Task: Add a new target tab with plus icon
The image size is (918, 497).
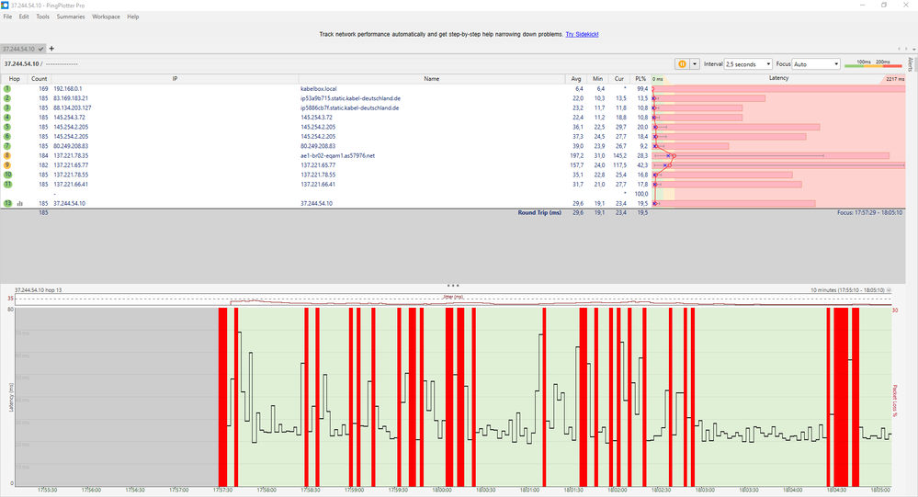Action: tap(51, 48)
